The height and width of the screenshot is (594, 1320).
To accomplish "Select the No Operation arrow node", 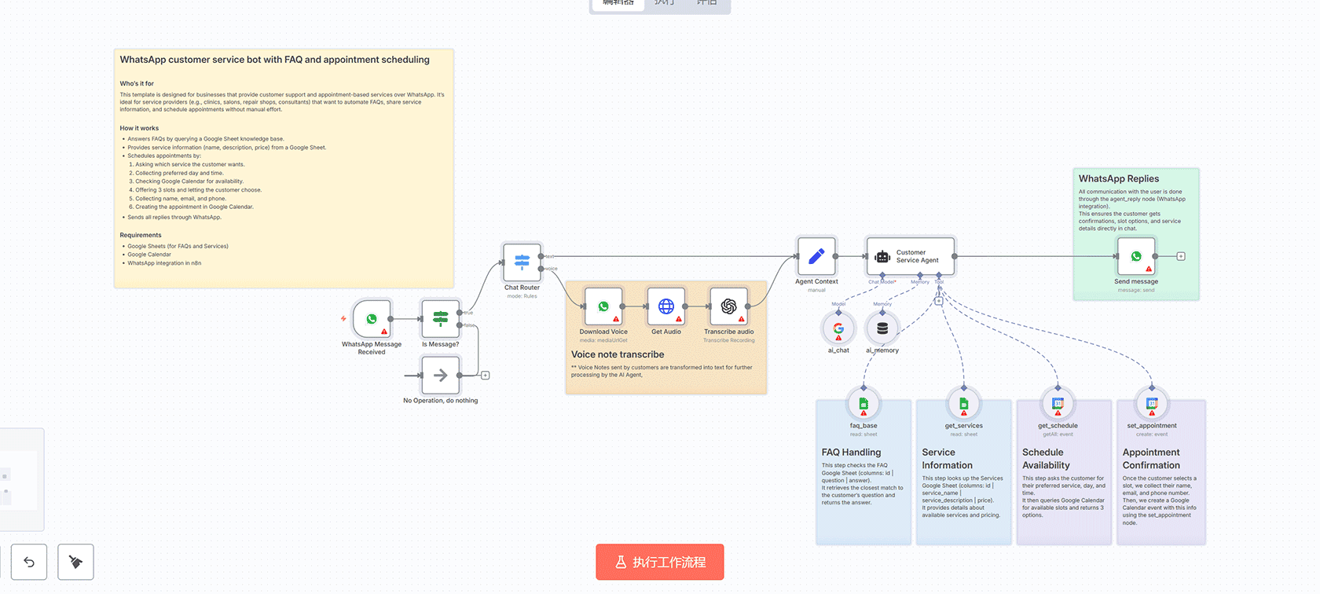I will click(440, 376).
